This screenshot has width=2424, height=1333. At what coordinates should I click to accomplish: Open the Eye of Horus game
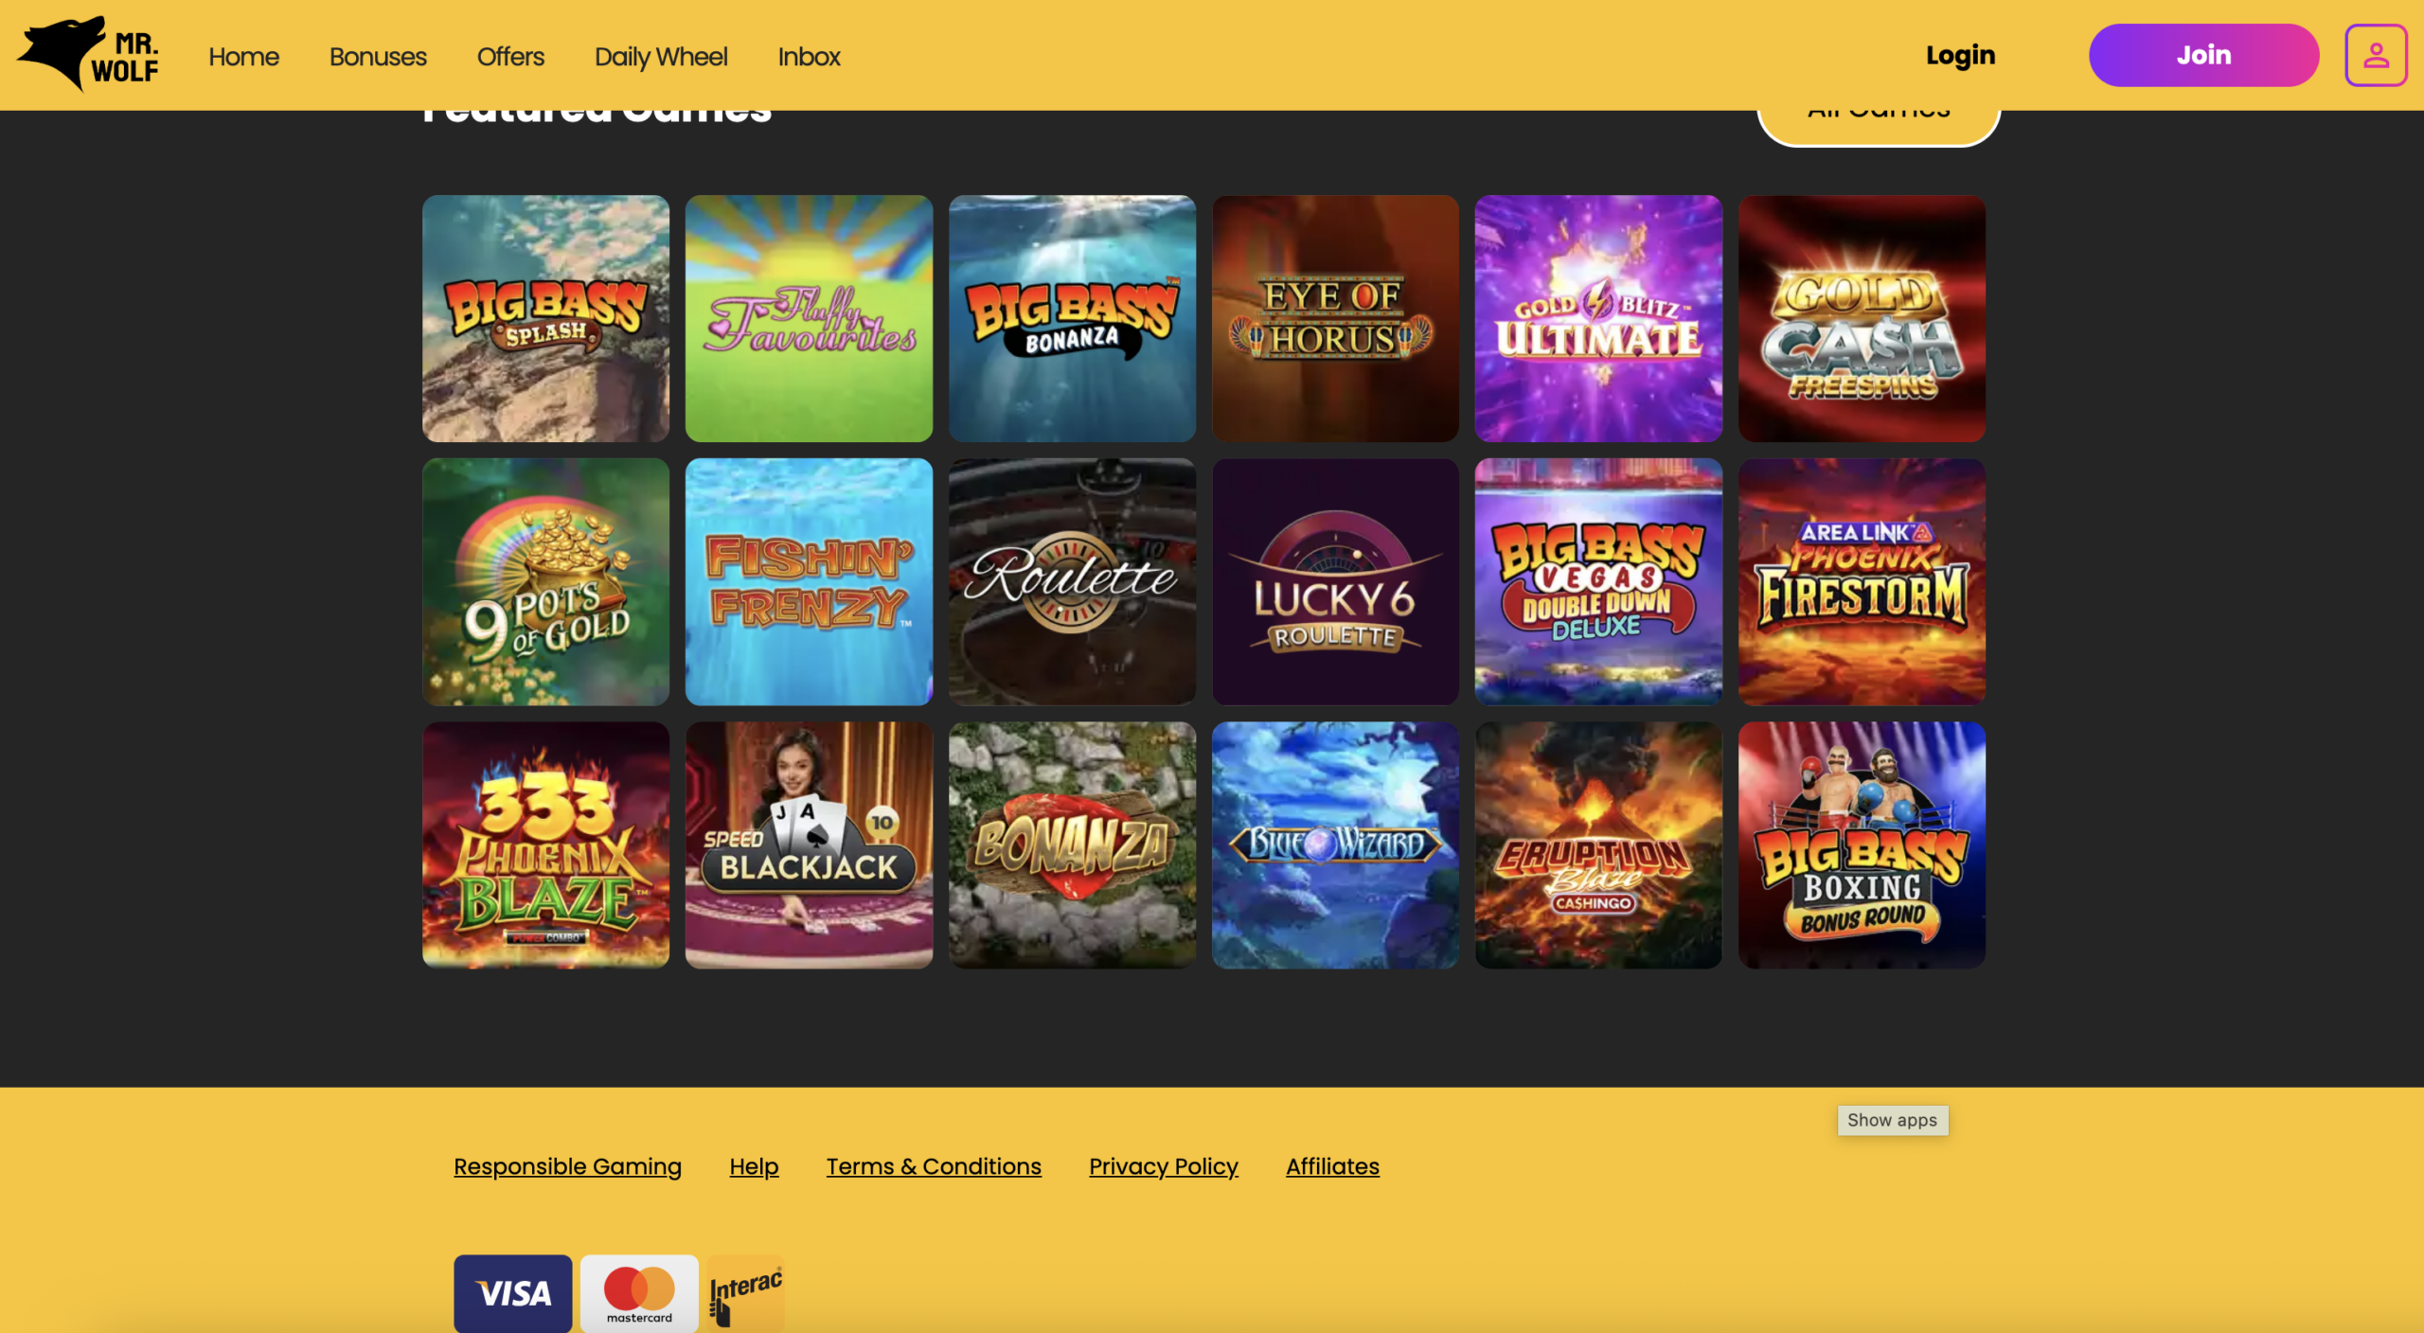click(1335, 318)
